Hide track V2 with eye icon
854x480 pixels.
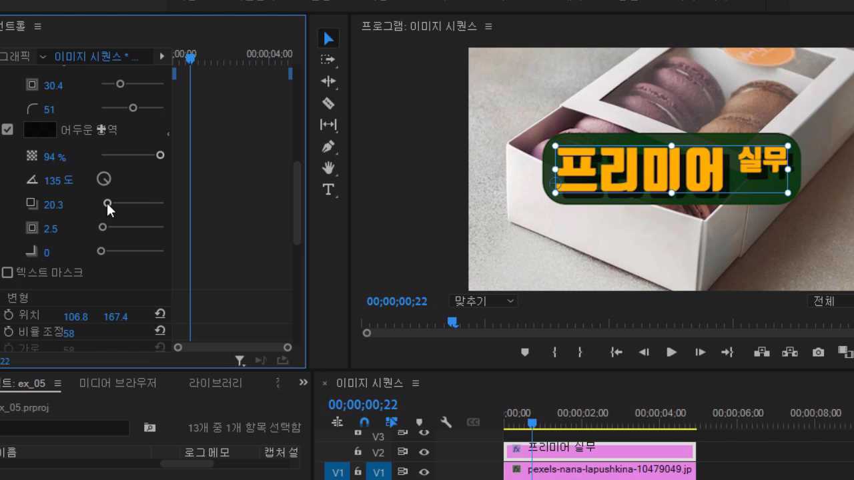click(424, 452)
